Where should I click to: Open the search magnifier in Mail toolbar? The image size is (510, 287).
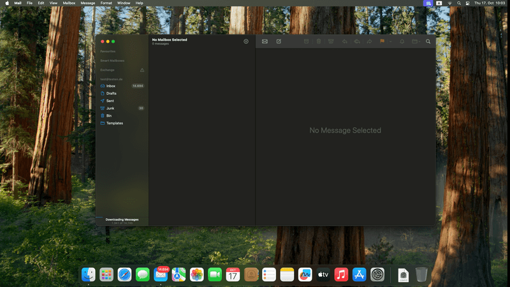[428, 41]
